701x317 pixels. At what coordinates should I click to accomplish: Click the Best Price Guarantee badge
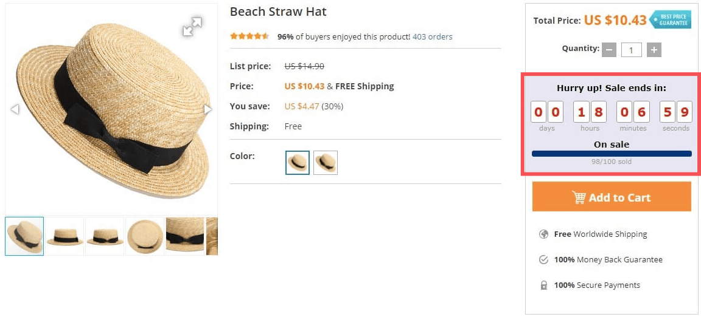point(671,19)
